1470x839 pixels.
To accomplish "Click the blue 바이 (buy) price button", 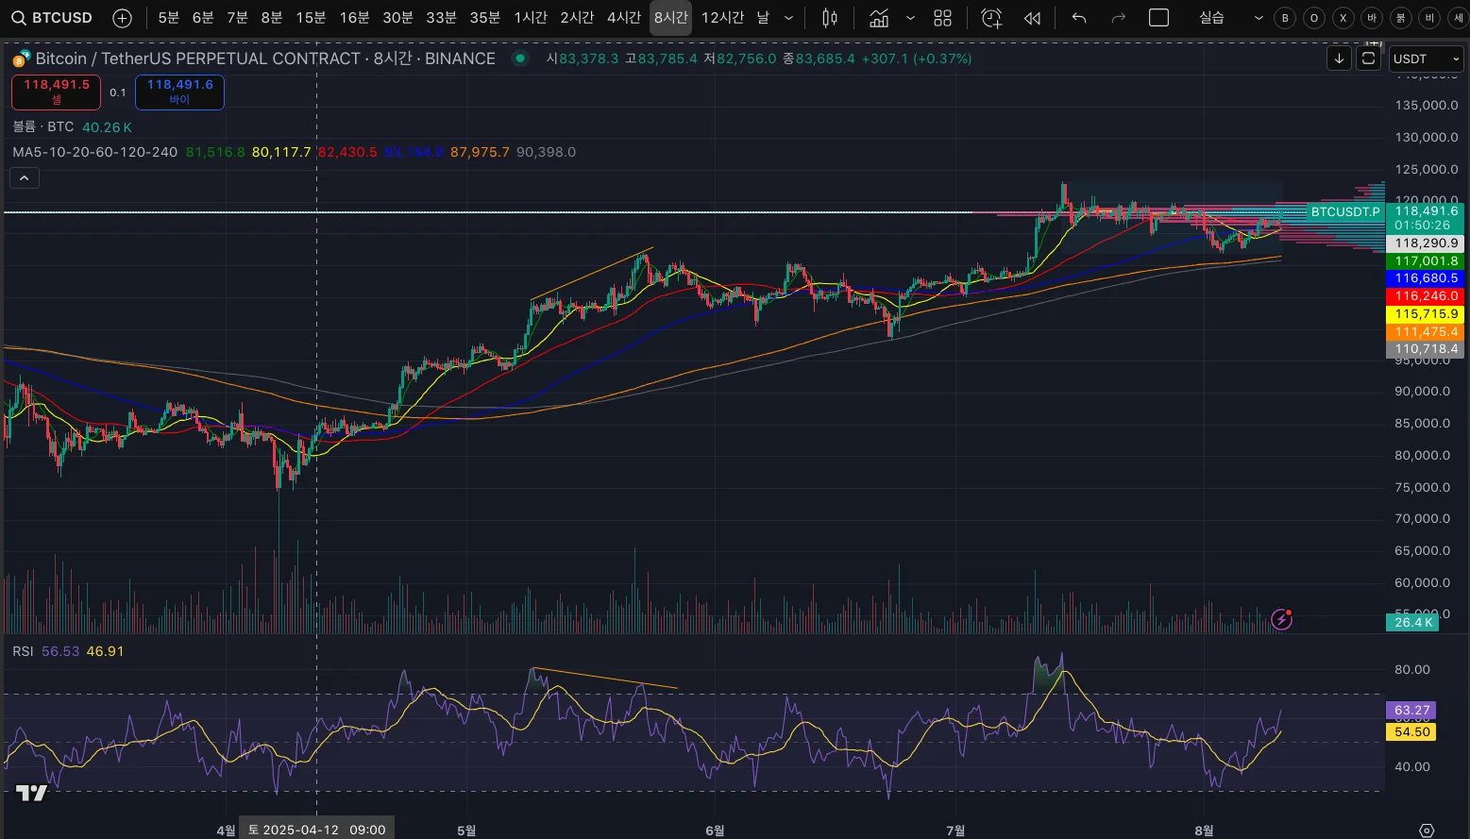I will [x=179, y=92].
